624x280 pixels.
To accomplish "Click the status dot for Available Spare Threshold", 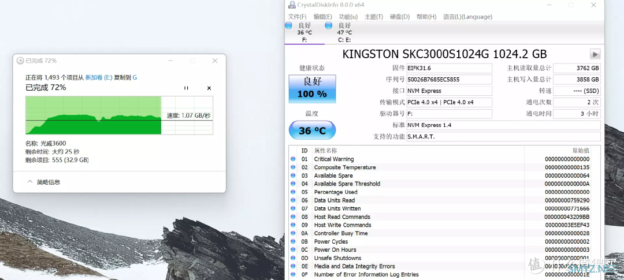I will [x=293, y=184].
